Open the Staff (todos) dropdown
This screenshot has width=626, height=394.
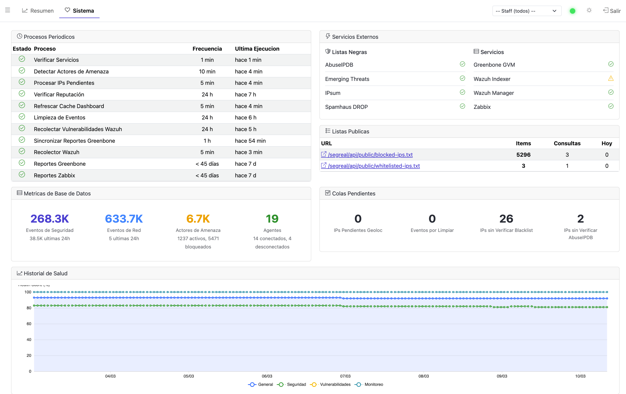click(x=526, y=11)
